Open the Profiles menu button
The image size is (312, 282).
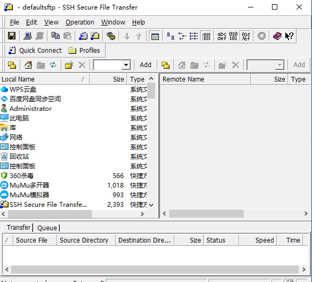[84, 51]
